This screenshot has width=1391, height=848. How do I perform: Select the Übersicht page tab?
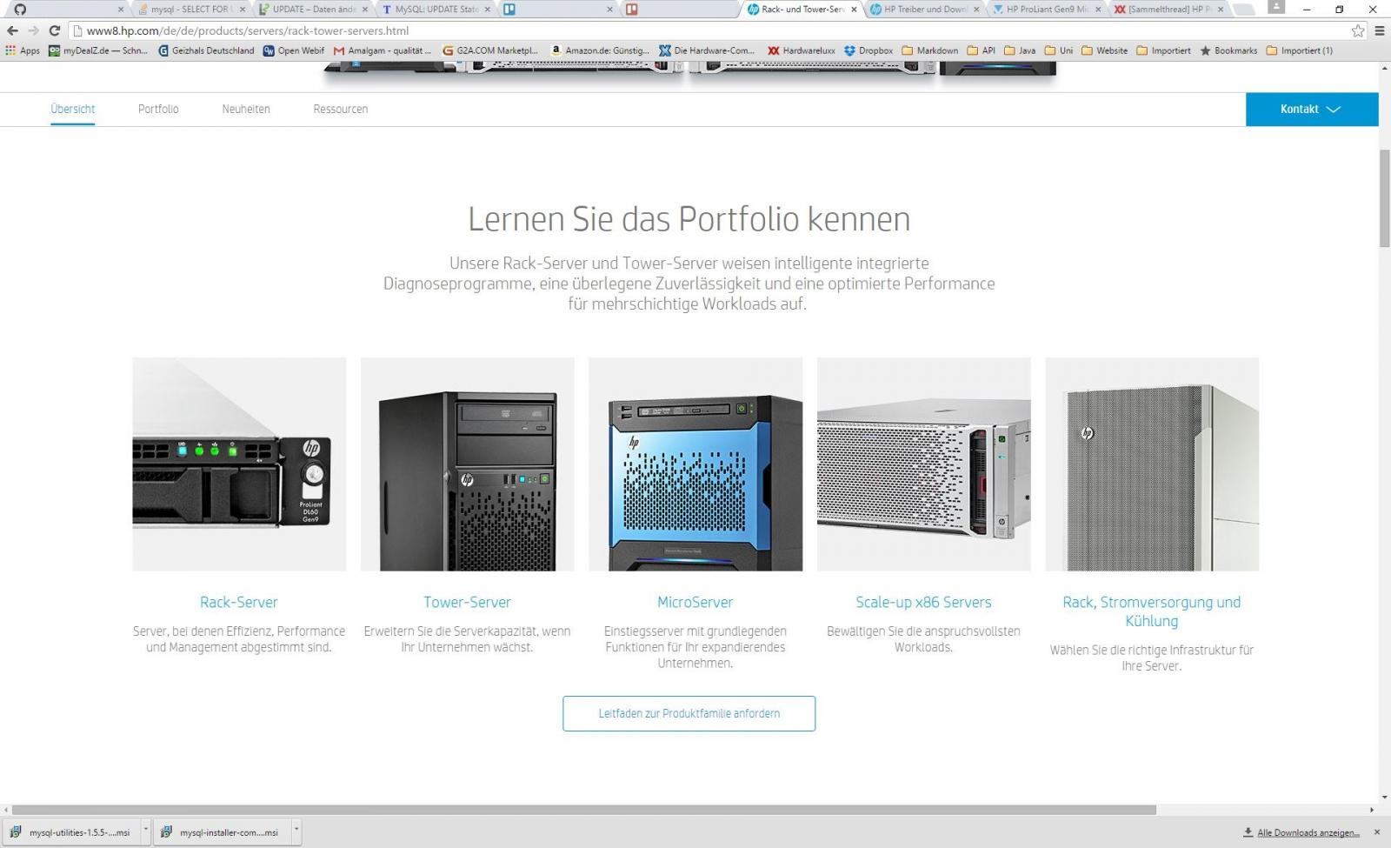tap(73, 109)
